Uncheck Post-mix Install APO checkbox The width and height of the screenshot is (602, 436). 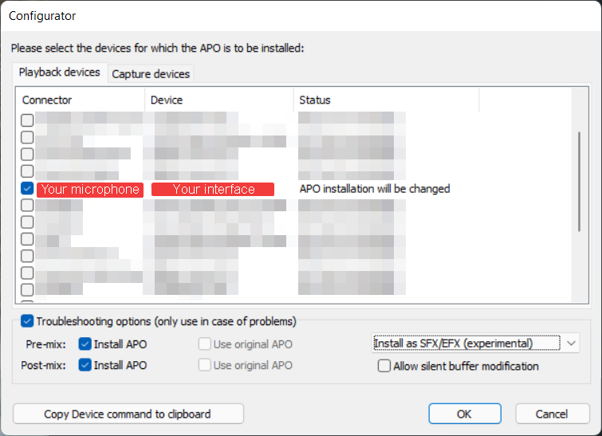click(x=85, y=364)
